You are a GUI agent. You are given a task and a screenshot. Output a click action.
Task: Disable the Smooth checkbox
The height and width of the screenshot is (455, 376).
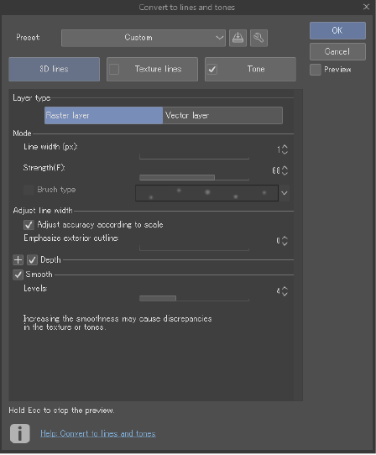coord(18,275)
